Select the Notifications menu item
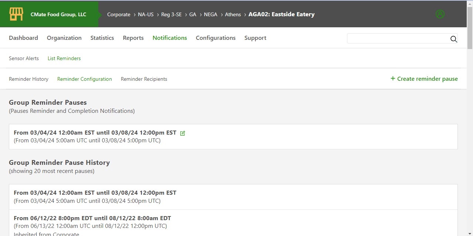The height and width of the screenshot is (236, 473). point(170,38)
